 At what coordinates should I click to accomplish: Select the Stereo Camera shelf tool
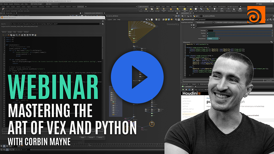coord(222,10)
